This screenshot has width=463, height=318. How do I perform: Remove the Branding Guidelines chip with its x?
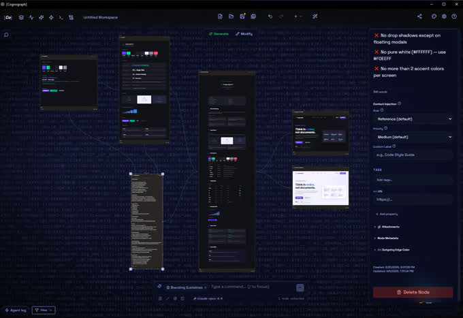[206, 287]
